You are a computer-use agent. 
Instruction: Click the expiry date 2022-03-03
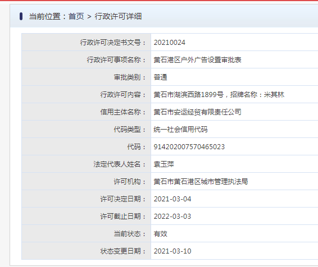pos(172,217)
